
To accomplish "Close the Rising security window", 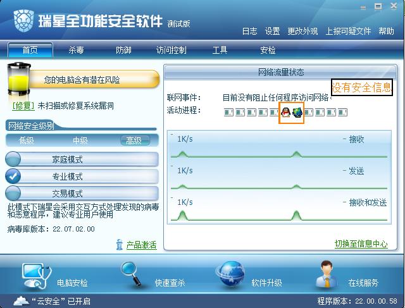I will (x=394, y=6).
